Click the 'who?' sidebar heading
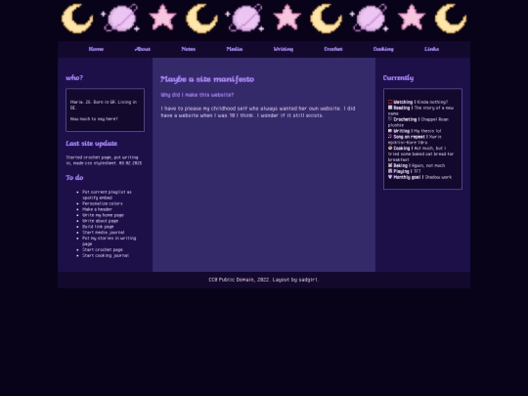Image resolution: width=528 pixels, height=396 pixels. [x=74, y=78]
